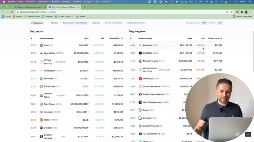The image size is (254, 142).
Task: Click the Nekocoin logo icon
Action: (41, 112)
